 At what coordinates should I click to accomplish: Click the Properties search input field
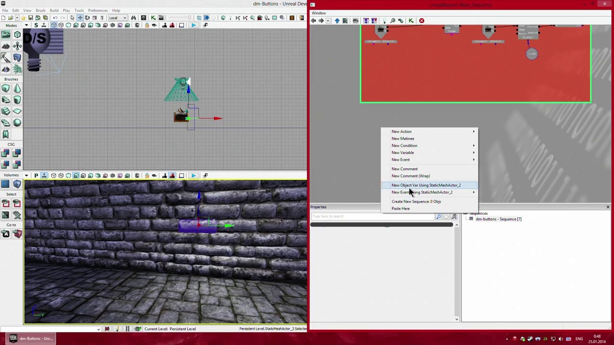point(373,217)
